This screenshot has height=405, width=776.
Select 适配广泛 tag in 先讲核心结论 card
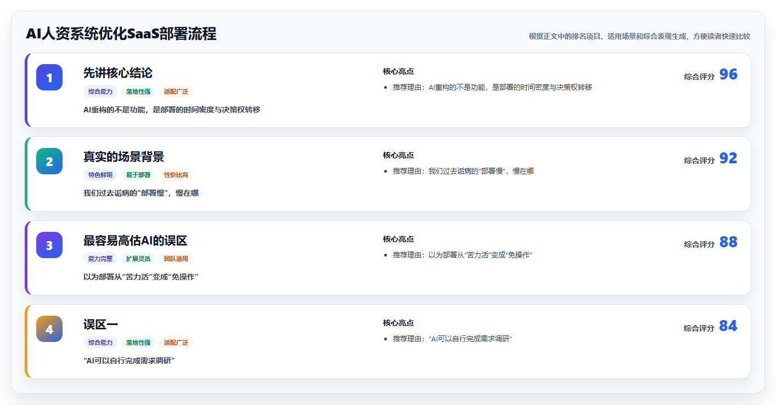click(176, 92)
